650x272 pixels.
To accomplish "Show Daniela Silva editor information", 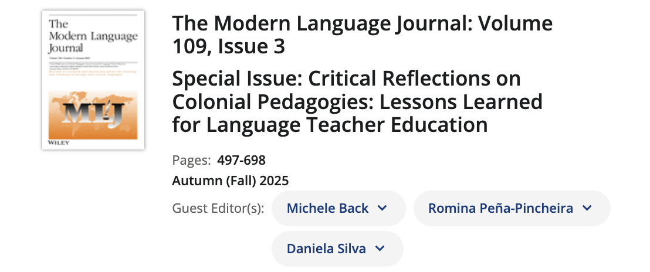I will click(326, 249).
